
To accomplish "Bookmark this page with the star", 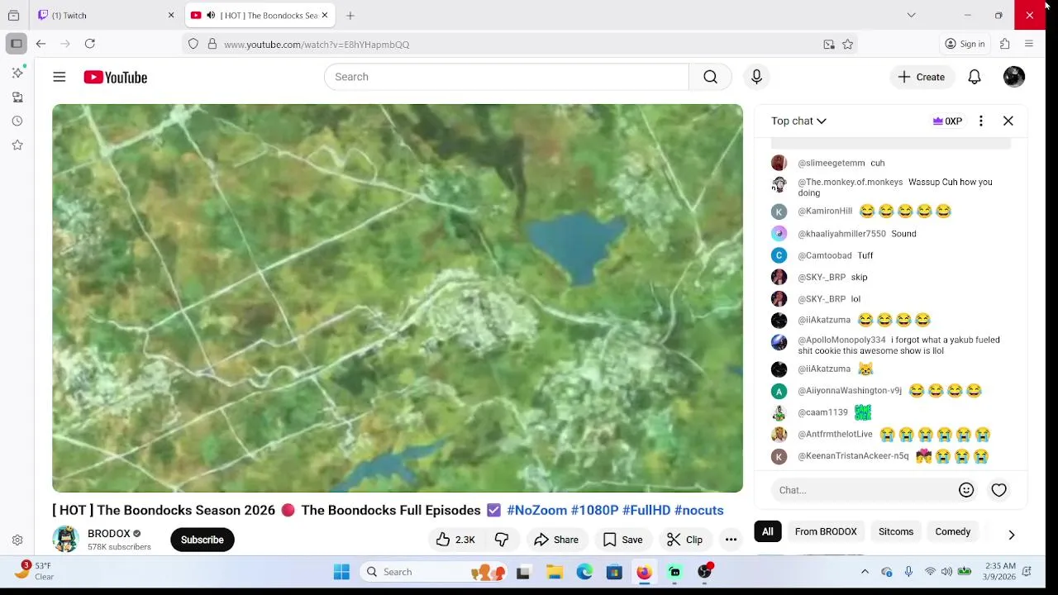I will pyautogui.click(x=847, y=45).
